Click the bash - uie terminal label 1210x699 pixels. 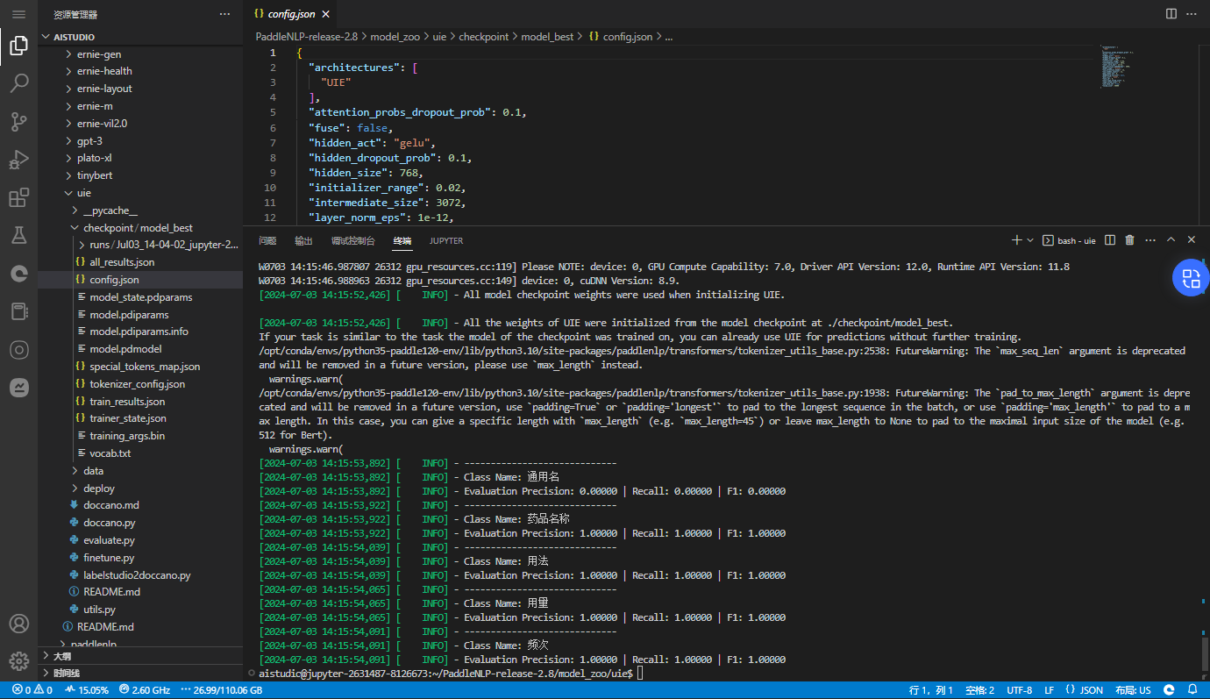point(1070,240)
